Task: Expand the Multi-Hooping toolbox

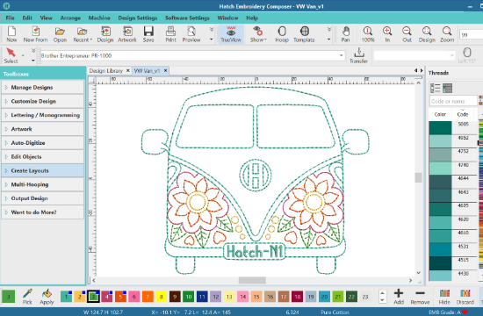Action: (43, 184)
